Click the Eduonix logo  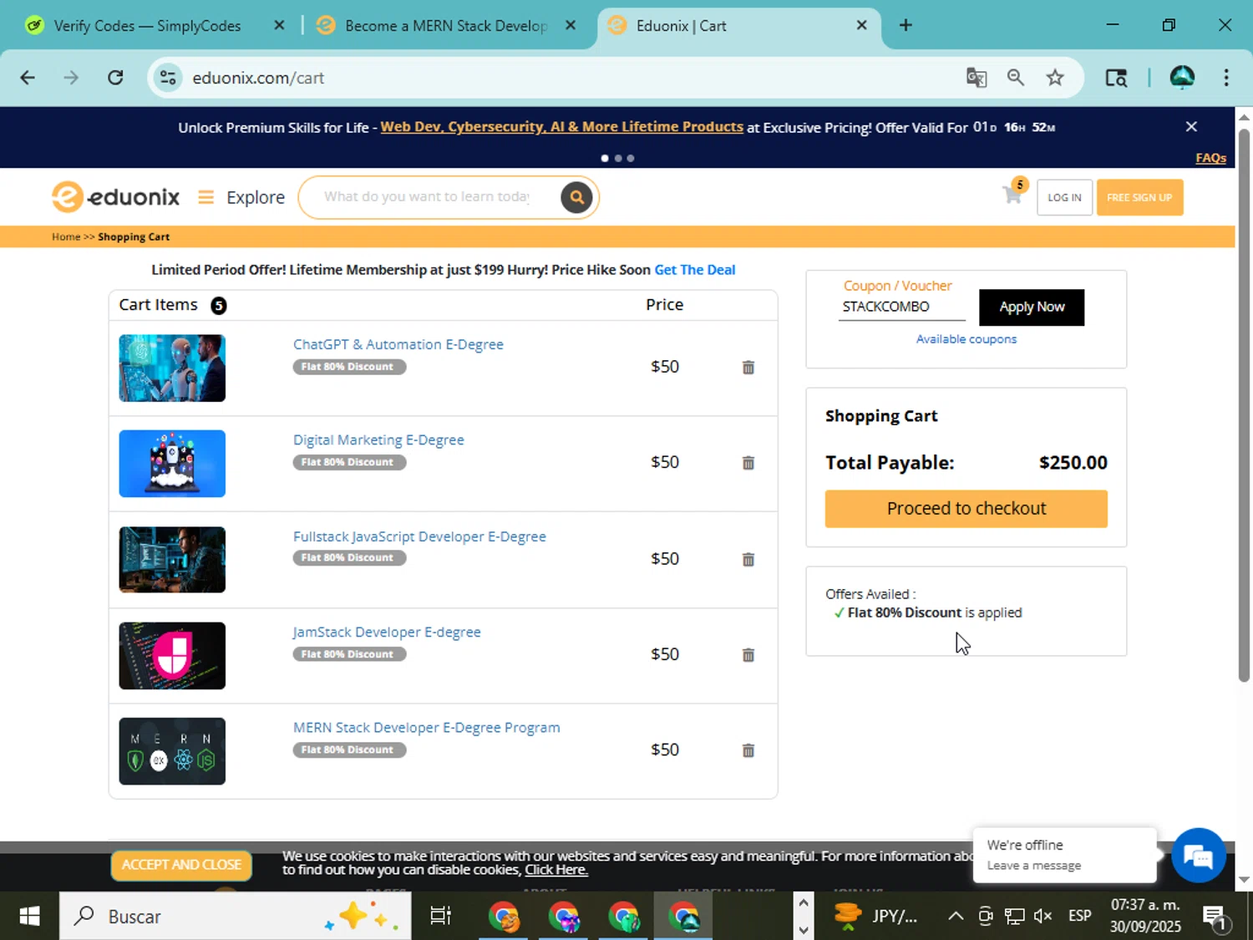click(x=115, y=197)
